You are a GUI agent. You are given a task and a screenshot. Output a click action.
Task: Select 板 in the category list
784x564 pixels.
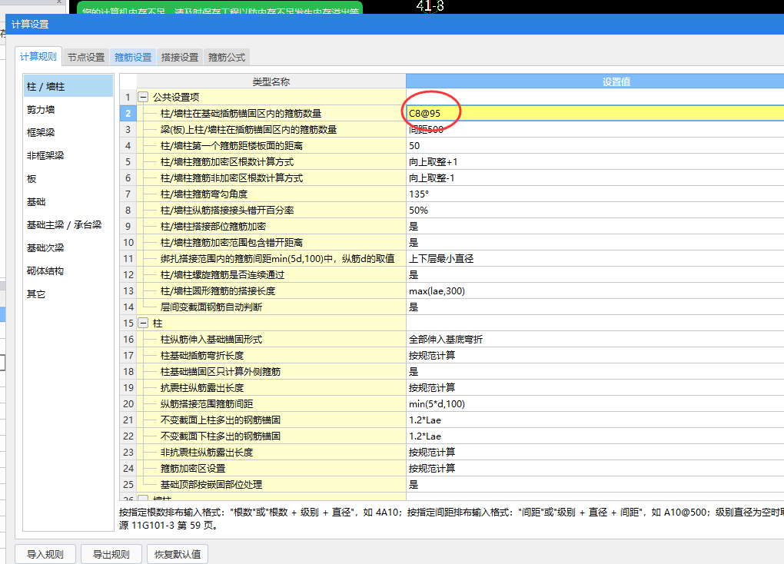(68, 178)
